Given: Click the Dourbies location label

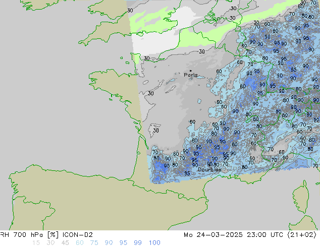Looking at the screenshot, I should tap(209, 169).
